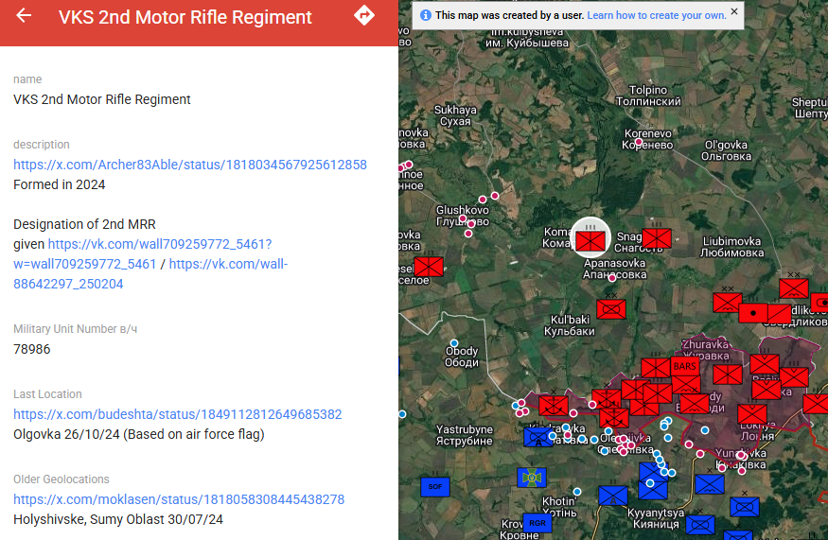Click the info icon in the map notice
The height and width of the screenshot is (540, 828).
(x=425, y=16)
